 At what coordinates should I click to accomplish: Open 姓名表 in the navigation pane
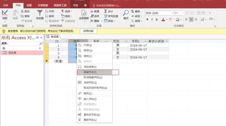pyautogui.click(x=12, y=53)
